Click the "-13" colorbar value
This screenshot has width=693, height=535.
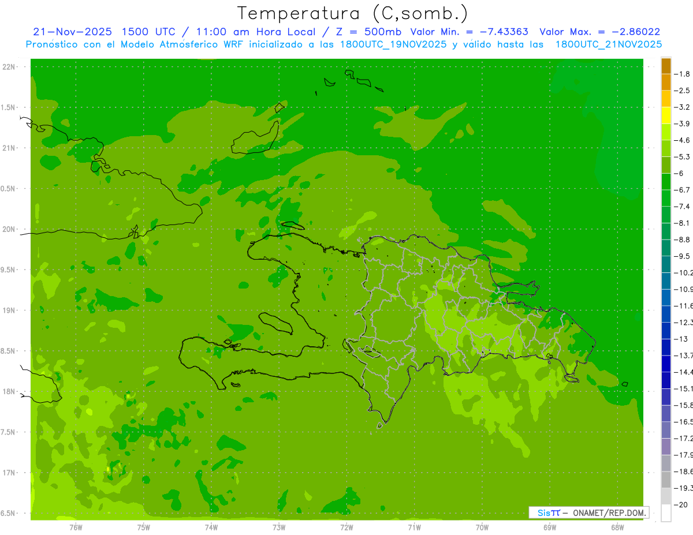pos(682,339)
